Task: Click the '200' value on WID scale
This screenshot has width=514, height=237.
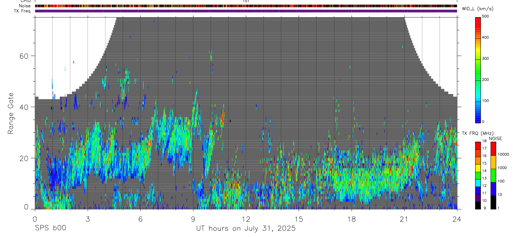Action: pos(486,79)
